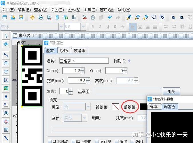Click the Y(mm) spinner arrows

125,71
